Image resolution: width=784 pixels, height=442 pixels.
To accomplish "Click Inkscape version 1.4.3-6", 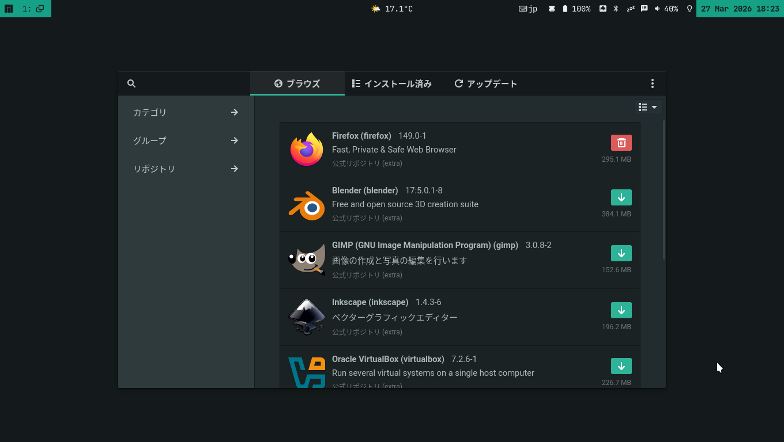I will click(x=428, y=302).
